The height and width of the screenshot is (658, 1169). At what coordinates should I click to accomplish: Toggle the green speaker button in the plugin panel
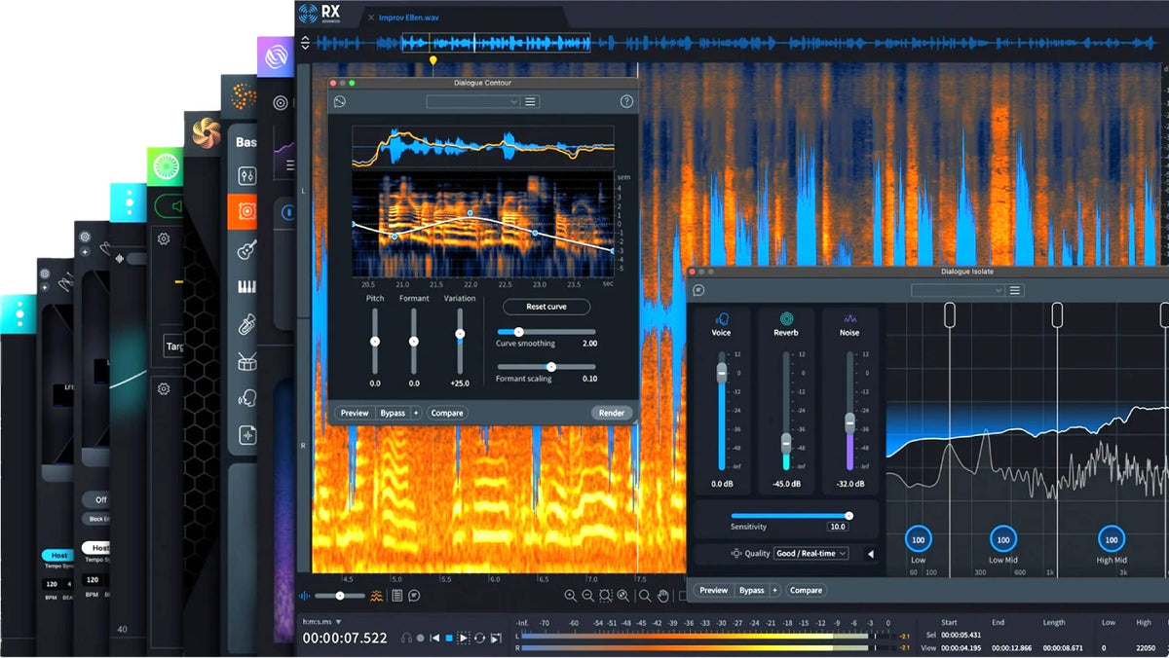171,206
